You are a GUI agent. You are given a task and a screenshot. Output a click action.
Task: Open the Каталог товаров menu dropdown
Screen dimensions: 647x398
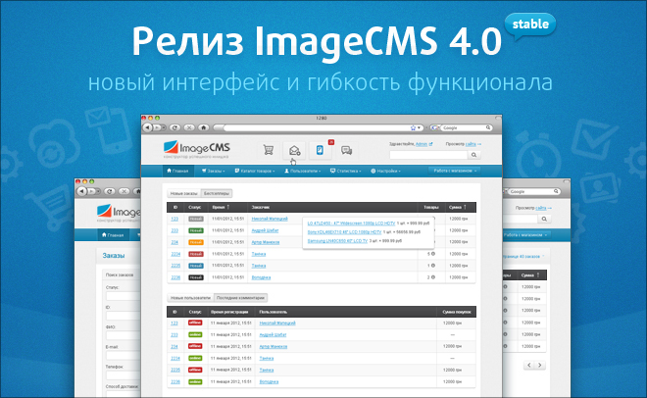[x=255, y=171]
